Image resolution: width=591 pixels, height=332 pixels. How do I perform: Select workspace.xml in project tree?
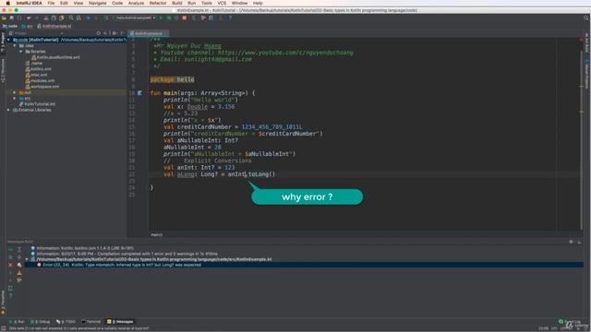42,87
